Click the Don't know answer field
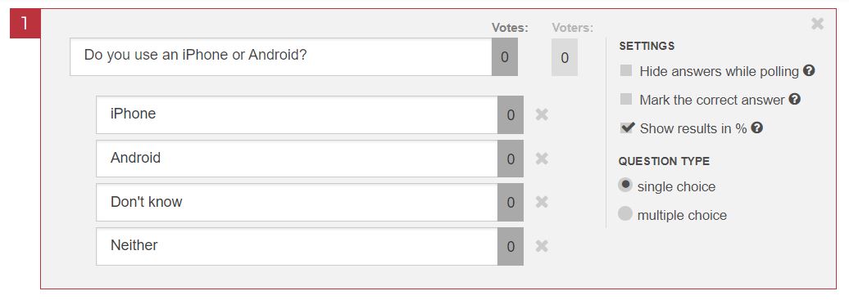This screenshot has width=849, height=300. (x=297, y=202)
